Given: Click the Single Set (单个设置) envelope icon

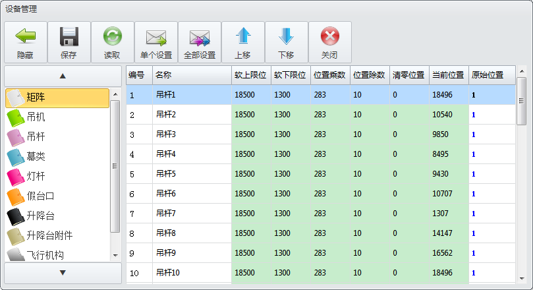Looking at the screenshot, I should coord(155,36).
